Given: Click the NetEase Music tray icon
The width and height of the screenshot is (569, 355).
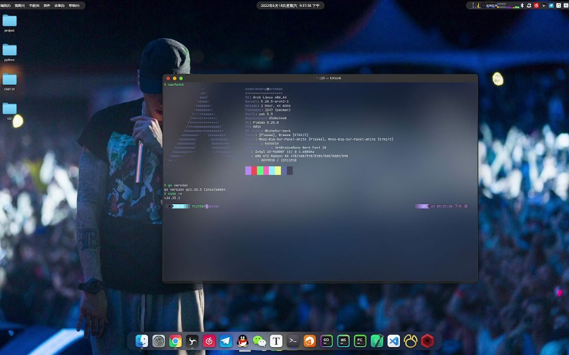Looking at the screenshot, I should 536,5.
